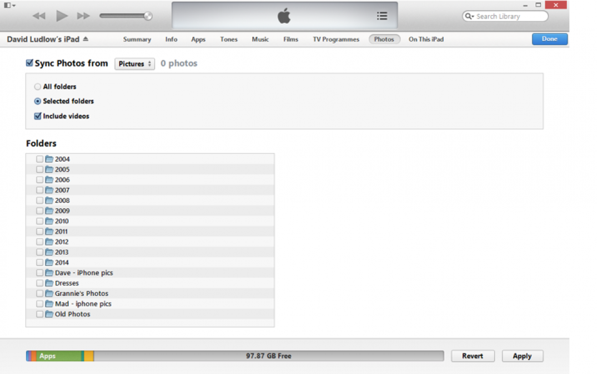
Task: Click the Dresses folder icon
Action: tap(49, 283)
